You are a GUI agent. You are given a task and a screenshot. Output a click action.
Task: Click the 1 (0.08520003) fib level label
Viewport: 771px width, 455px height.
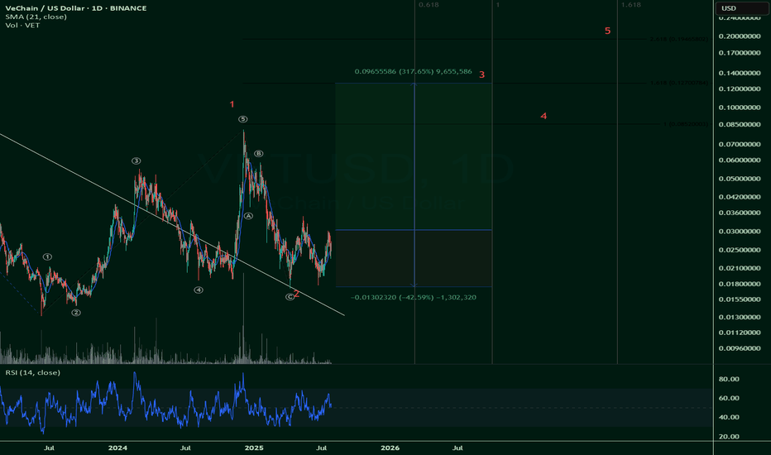click(x=686, y=124)
